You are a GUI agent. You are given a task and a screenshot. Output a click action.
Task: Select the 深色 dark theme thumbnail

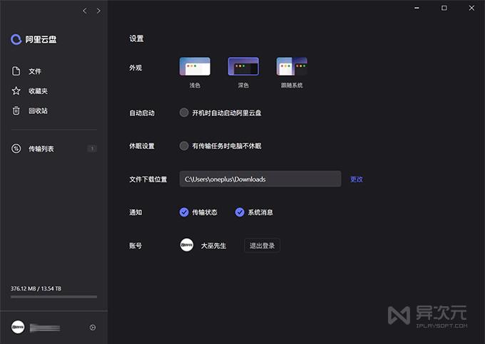pyautogui.click(x=243, y=66)
